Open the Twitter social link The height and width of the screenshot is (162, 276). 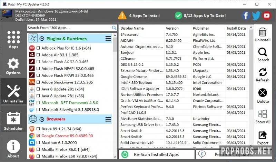pos(256,16)
